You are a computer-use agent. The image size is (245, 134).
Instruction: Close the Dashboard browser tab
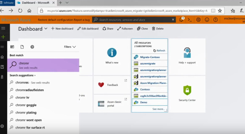tap(53, 3)
